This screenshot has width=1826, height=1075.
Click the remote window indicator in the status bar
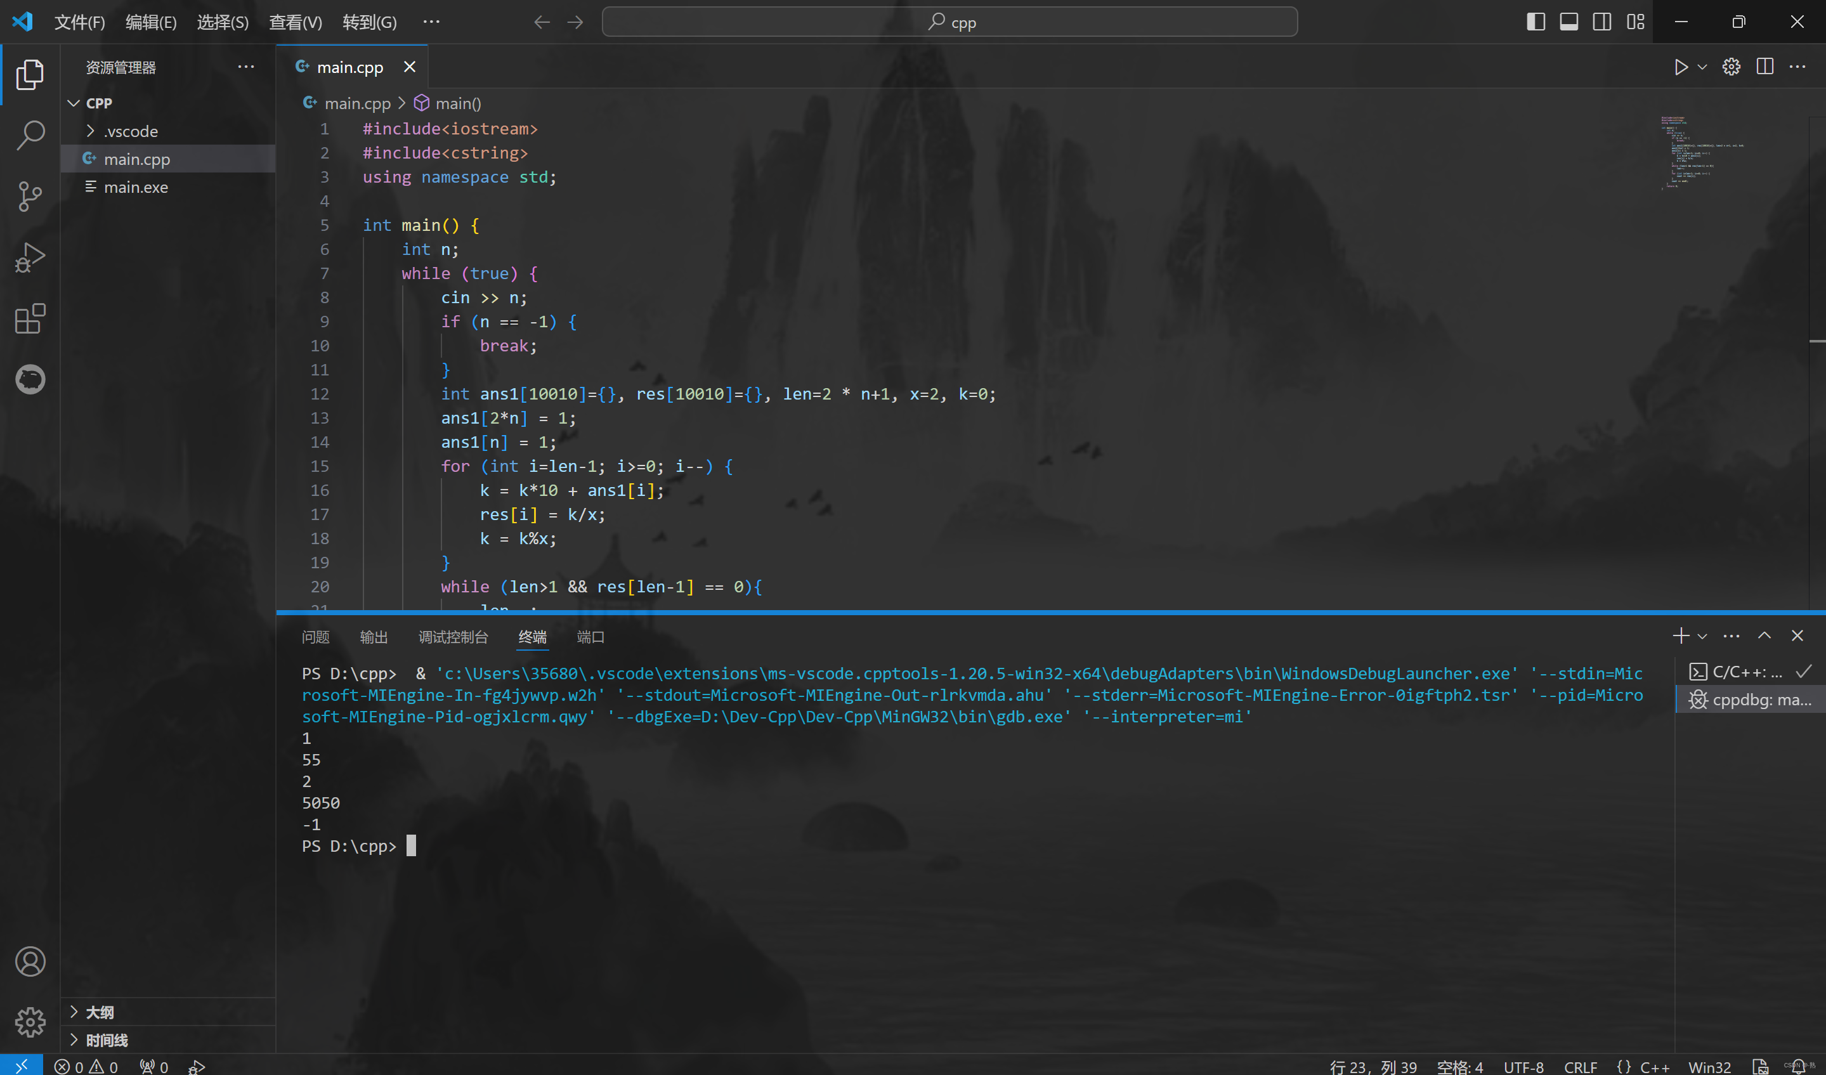coord(21,1065)
